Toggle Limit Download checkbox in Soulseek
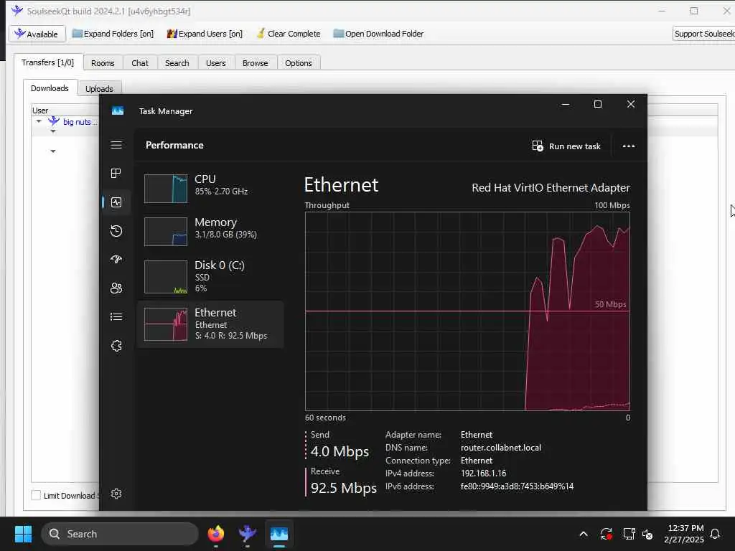The height and width of the screenshot is (551, 735). coord(36,495)
